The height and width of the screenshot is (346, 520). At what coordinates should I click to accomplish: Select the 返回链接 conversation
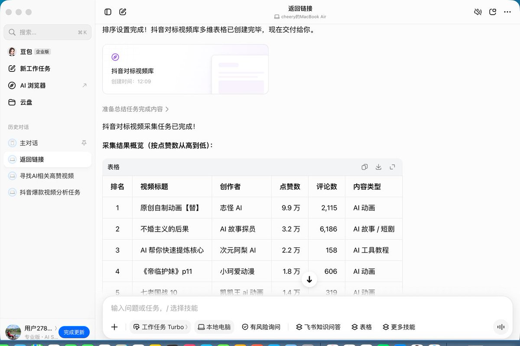(48, 159)
